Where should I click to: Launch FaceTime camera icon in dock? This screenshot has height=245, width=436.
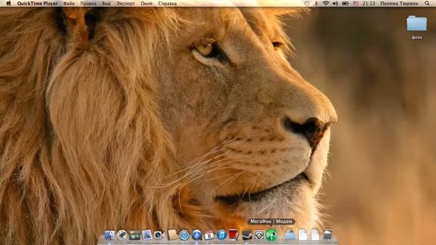[x=159, y=235]
